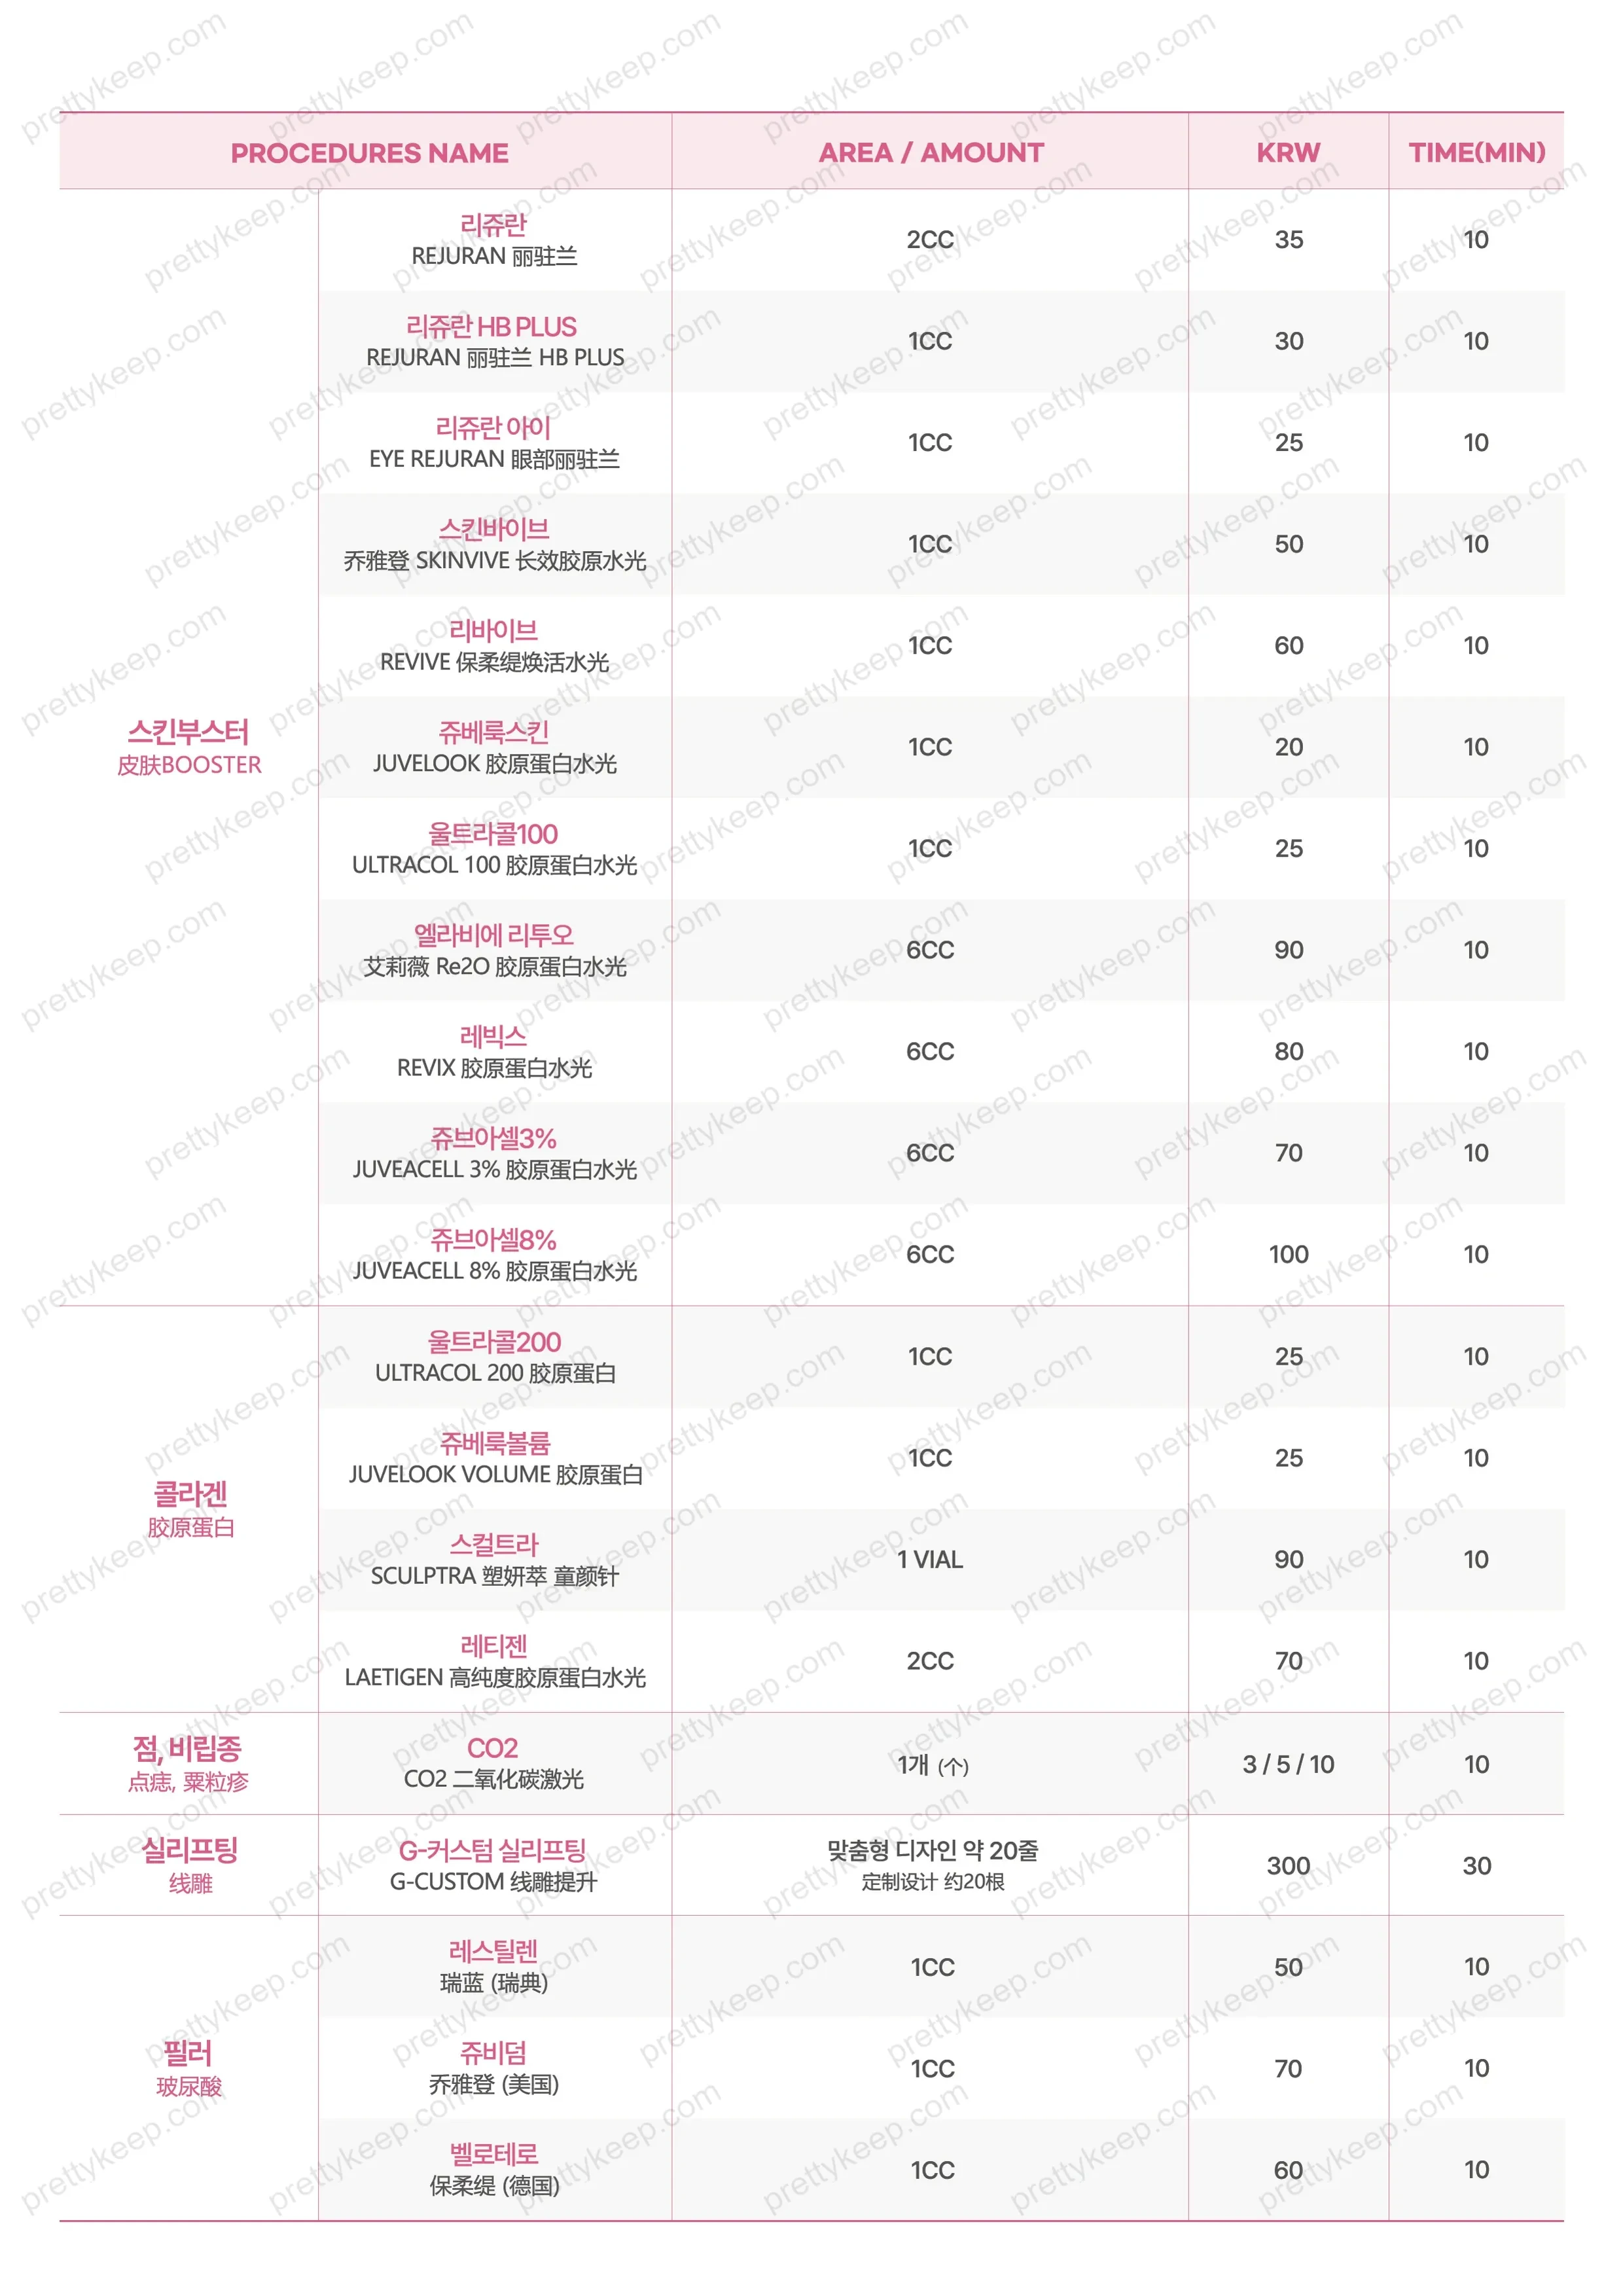Select the JUVELOOK skin booster entry

click(x=494, y=748)
